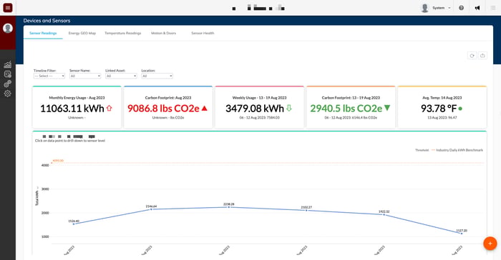Click the help question mark icon

click(461, 8)
